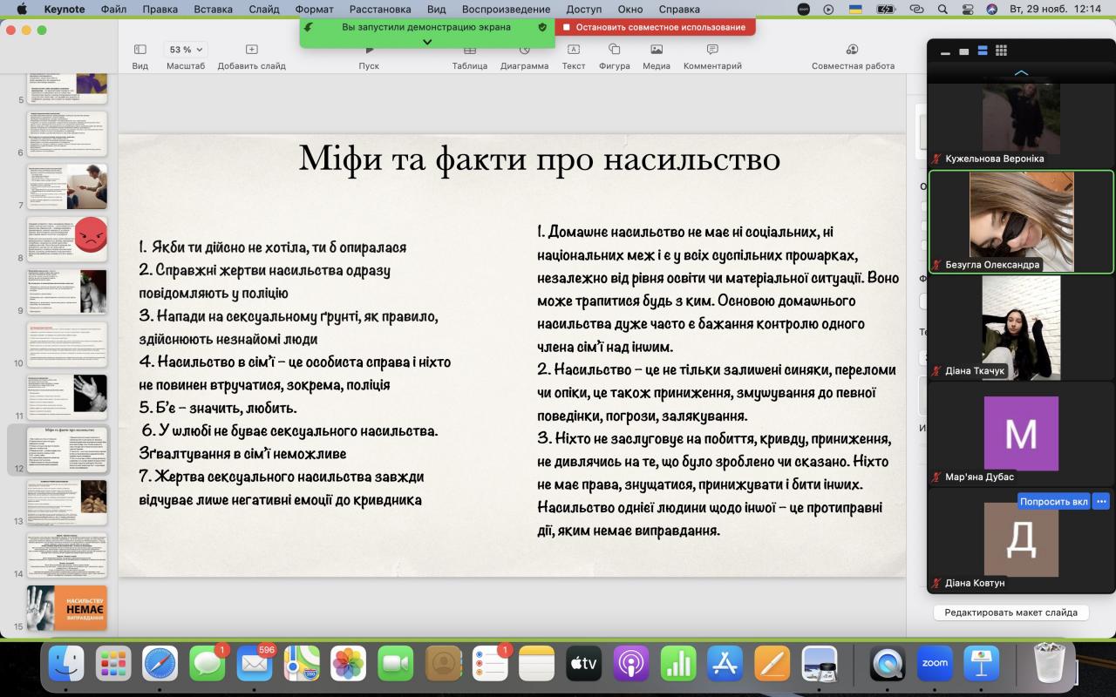Image resolution: width=1116 pixels, height=697 pixels.
Task: Switch Zoom panel to vertical strip view
Action: point(983,51)
